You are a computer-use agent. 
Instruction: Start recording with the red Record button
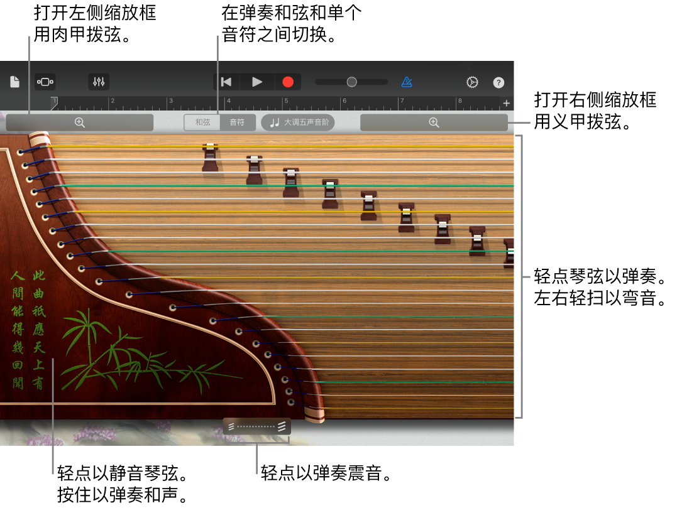(288, 82)
